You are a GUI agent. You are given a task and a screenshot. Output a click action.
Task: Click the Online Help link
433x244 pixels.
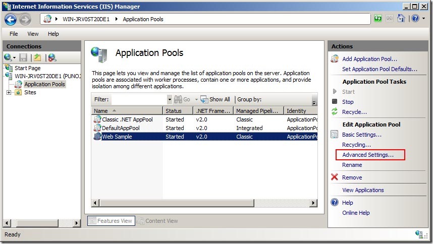[x=356, y=213]
